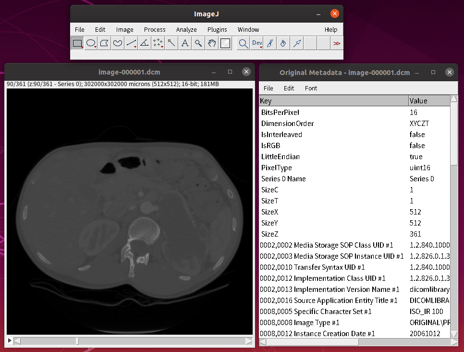Viewport: 464px width, 352px height.
Task: Open the Font menu in the metadata window
Action: click(311, 88)
